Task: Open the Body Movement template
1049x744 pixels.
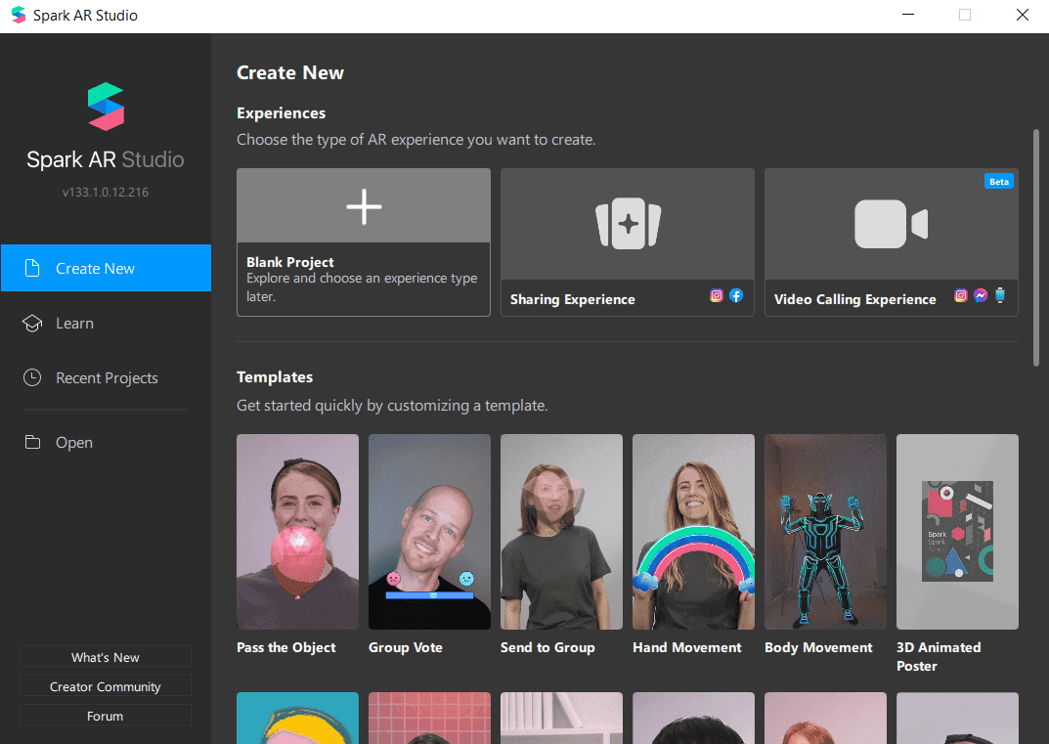Action: (x=825, y=532)
